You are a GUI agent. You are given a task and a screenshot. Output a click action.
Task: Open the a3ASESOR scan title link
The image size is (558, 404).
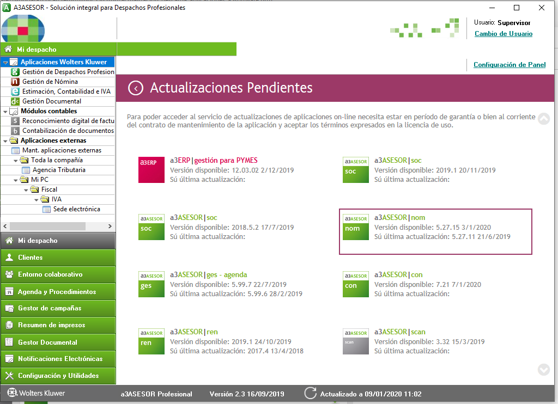click(399, 332)
